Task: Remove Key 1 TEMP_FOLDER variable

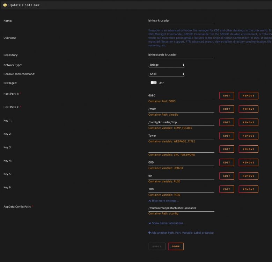Action: (248, 122)
